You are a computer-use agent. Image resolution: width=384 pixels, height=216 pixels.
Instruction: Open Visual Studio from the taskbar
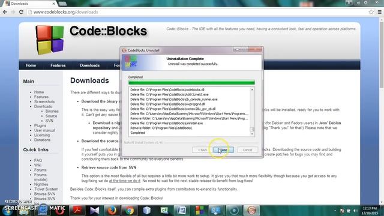pos(95,211)
